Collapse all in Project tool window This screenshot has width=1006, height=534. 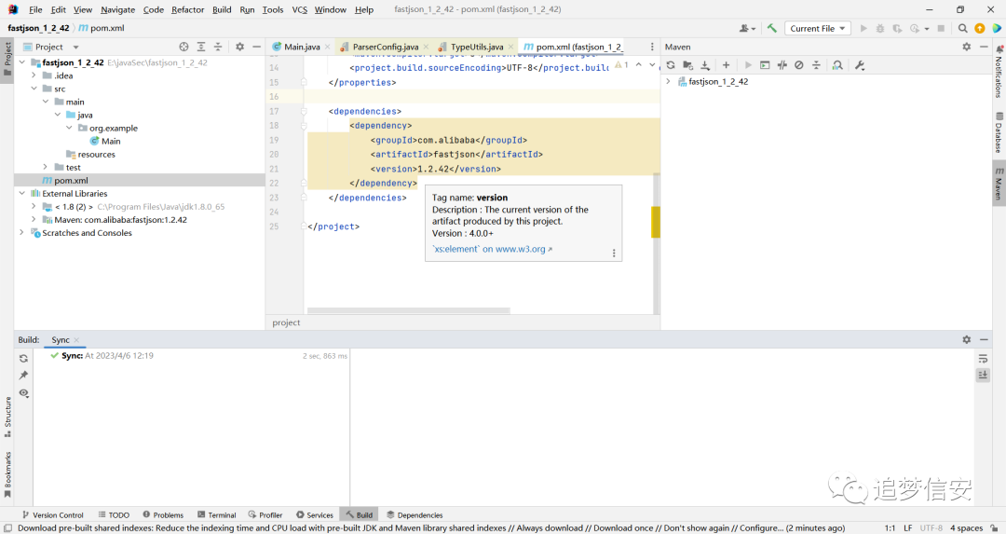(x=218, y=47)
